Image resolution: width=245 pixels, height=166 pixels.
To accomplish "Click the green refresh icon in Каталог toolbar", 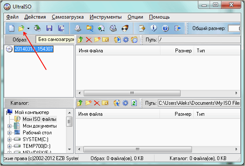I will [x=134, y=103].
